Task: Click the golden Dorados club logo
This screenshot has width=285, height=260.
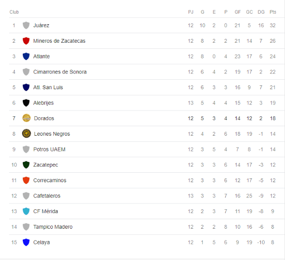Action: [27, 118]
